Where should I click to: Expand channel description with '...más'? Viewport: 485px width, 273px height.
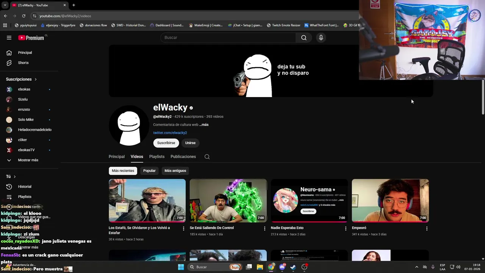204,125
